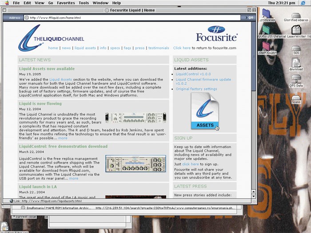311x233 pixels.
Task: Click the Liquid Channel hardware rack image
Action: [136, 118]
